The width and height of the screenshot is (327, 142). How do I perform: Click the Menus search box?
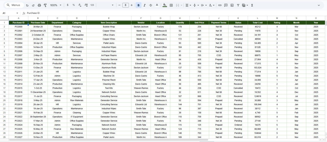pos(15,5)
